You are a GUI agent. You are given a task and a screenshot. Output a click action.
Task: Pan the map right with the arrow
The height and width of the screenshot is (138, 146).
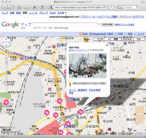(x=9, y=42)
